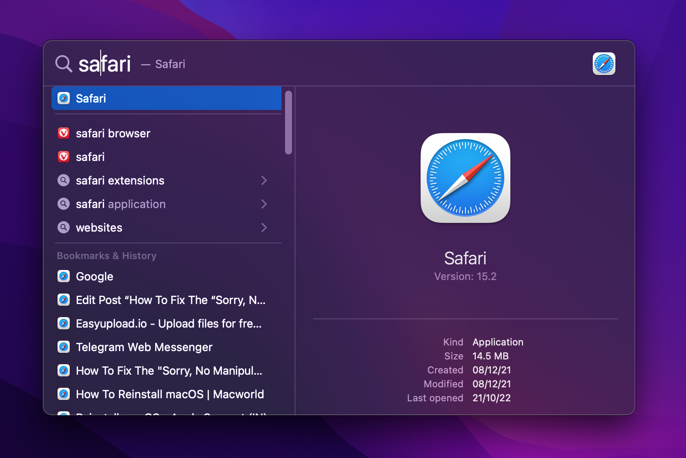Screen dimensions: 686x458
Task: Click search icon beside 'safari extensions'
Action: (64, 180)
